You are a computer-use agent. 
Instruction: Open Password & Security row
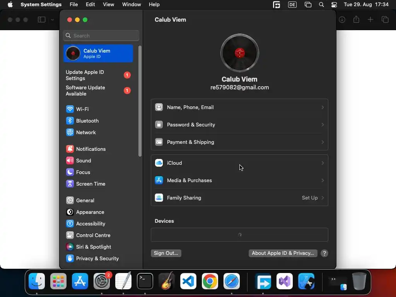239,125
